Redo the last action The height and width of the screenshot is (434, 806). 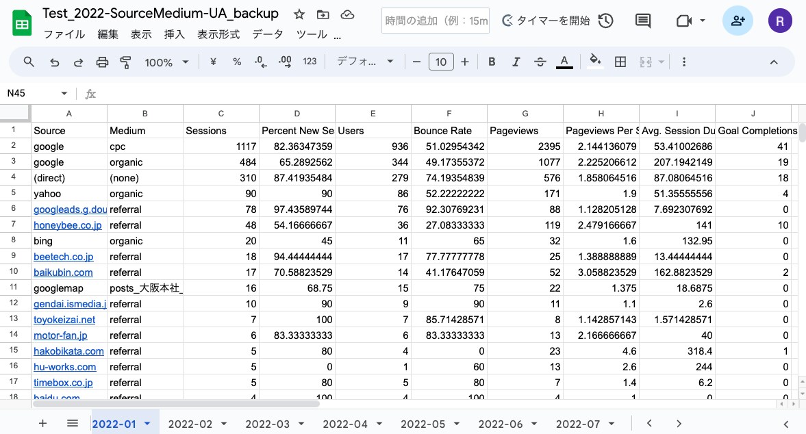pos(78,62)
